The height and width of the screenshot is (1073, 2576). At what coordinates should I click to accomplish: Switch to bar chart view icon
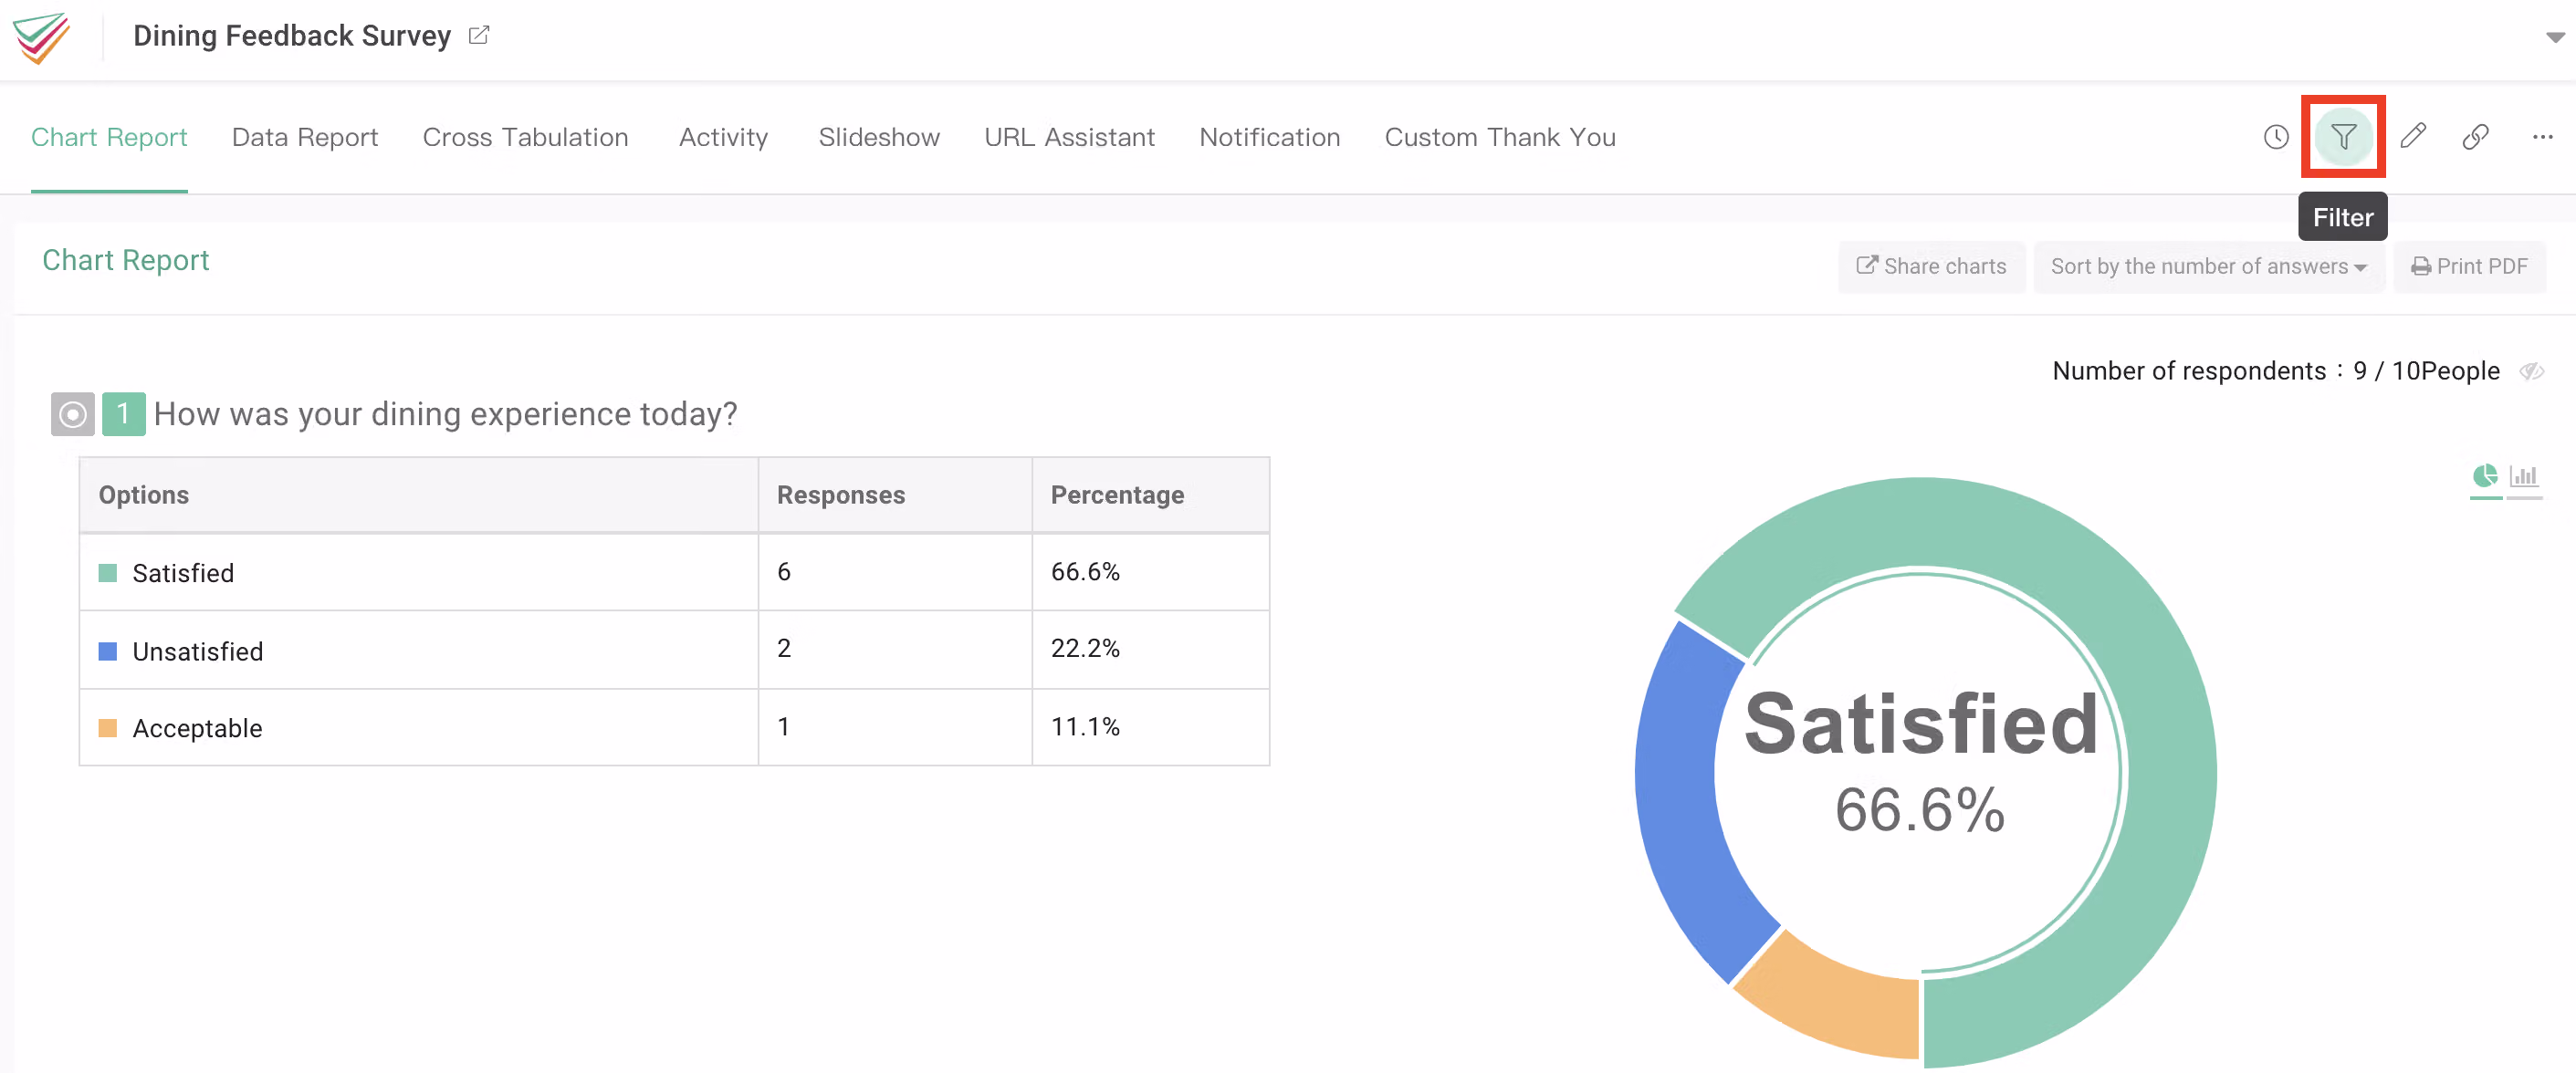click(2524, 476)
